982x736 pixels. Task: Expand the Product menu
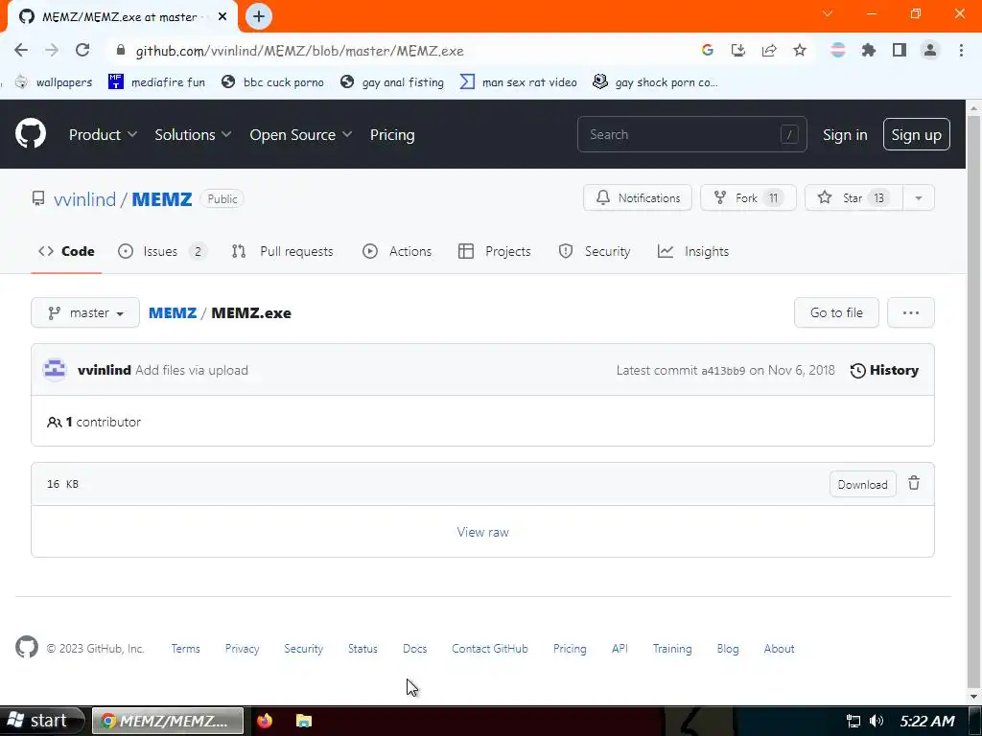coord(103,134)
